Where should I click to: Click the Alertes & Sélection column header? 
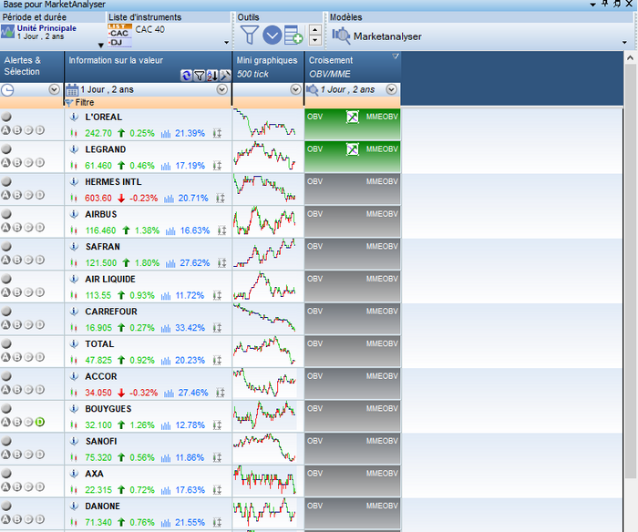(32, 66)
